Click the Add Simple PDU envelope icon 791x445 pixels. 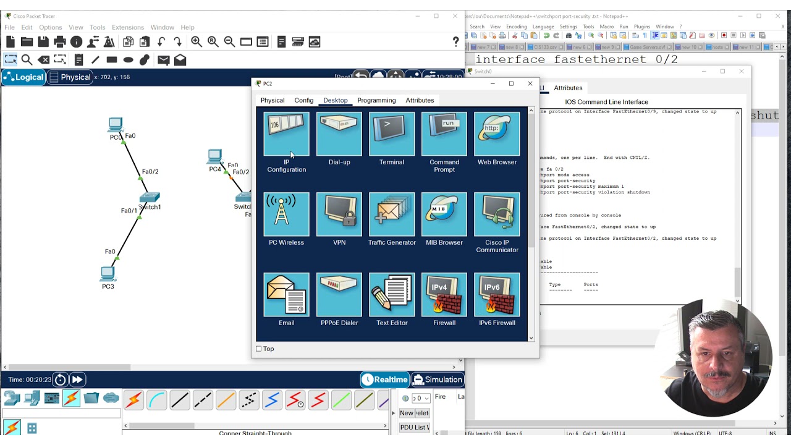coord(163,60)
